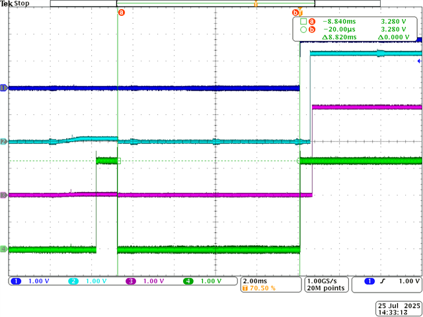Click channel 1 badge showing 1.00 V
Screen dimensions: 423x317
click(30, 281)
